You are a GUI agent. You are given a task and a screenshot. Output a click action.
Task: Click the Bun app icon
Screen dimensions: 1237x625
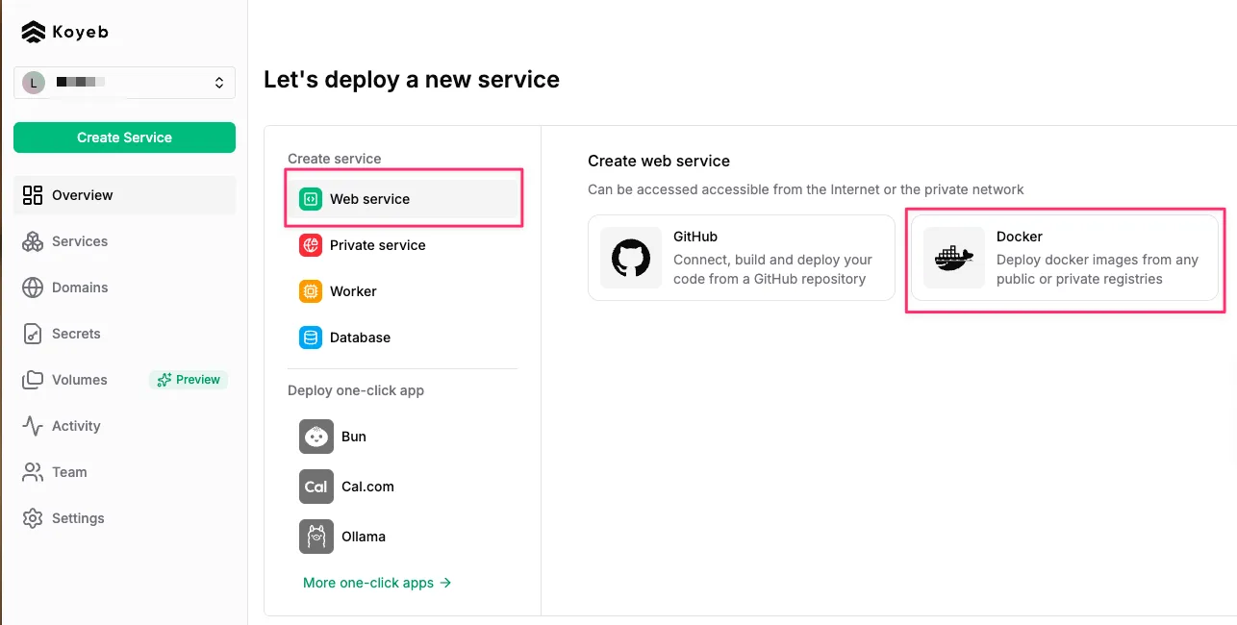click(316, 437)
